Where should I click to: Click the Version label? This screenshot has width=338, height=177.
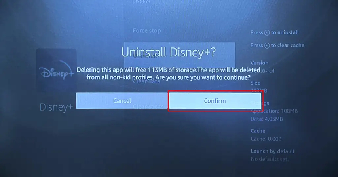[259, 63]
